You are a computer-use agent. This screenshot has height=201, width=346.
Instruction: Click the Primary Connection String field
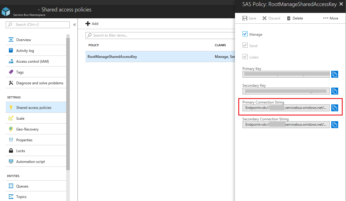[x=286, y=108]
